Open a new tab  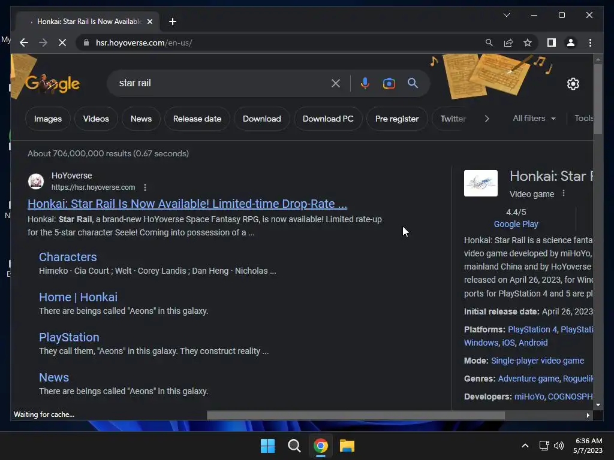[172, 22]
